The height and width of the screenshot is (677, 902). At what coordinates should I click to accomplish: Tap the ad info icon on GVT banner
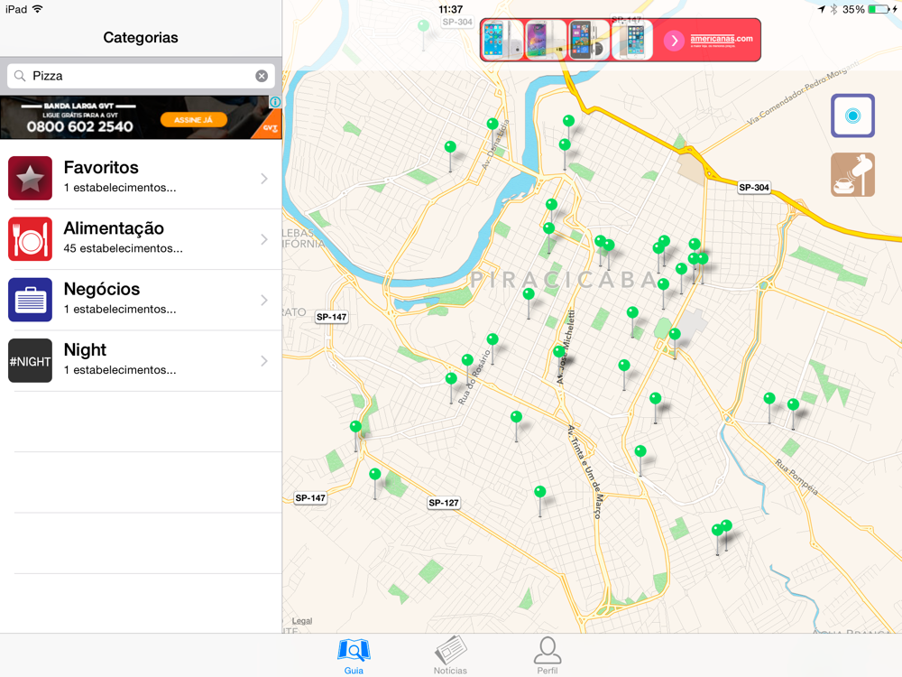coord(275,102)
